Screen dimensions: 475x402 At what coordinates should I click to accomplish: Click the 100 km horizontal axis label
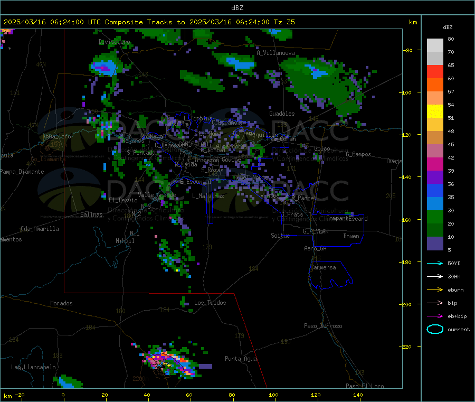click(273, 395)
